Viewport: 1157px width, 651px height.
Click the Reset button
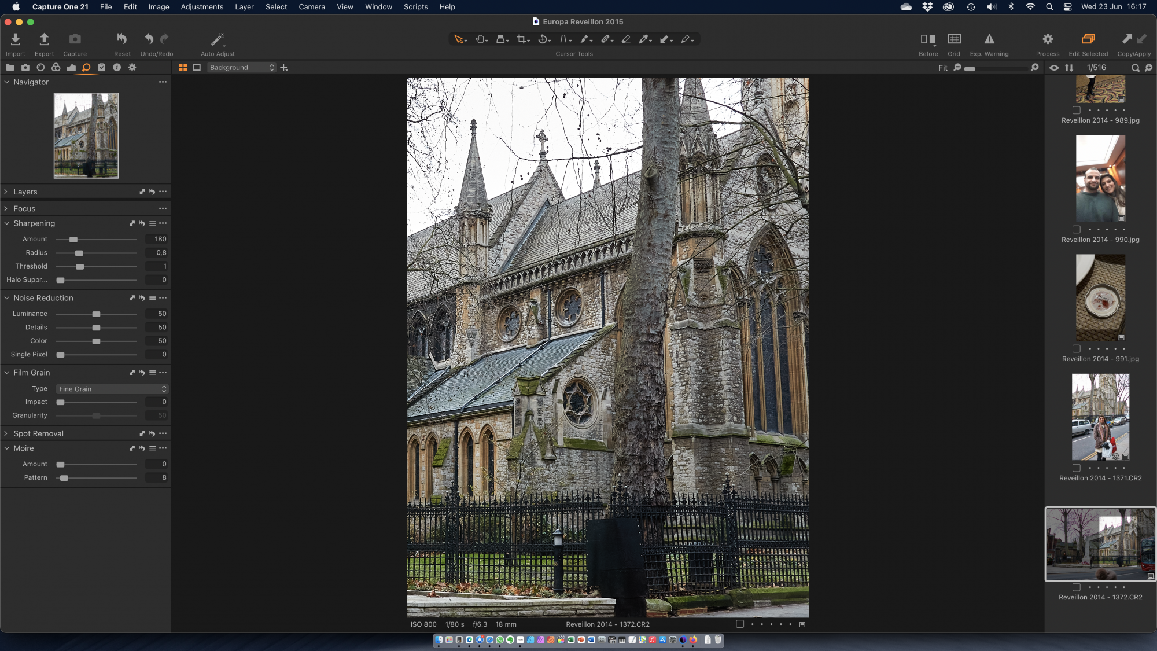click(x=122, y=39)
